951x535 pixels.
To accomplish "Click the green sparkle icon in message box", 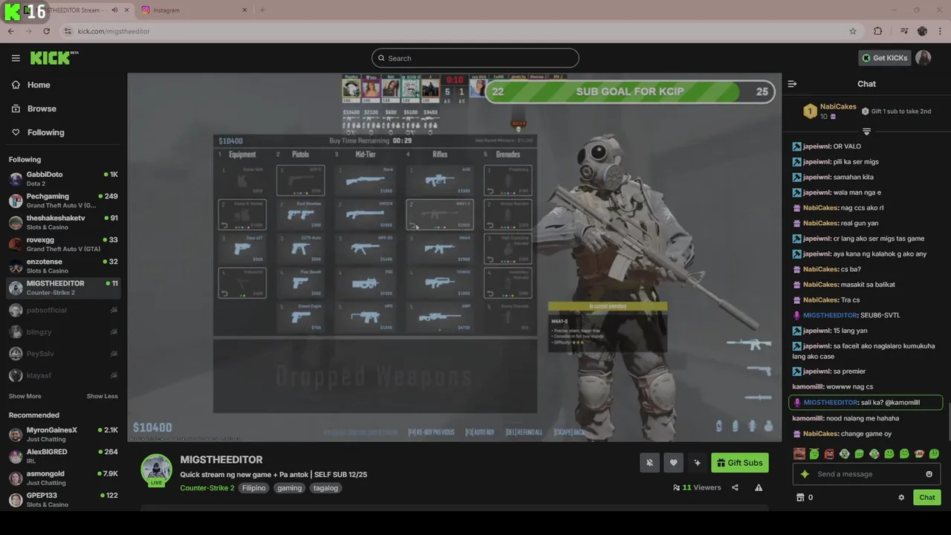I will click(805, 474).
